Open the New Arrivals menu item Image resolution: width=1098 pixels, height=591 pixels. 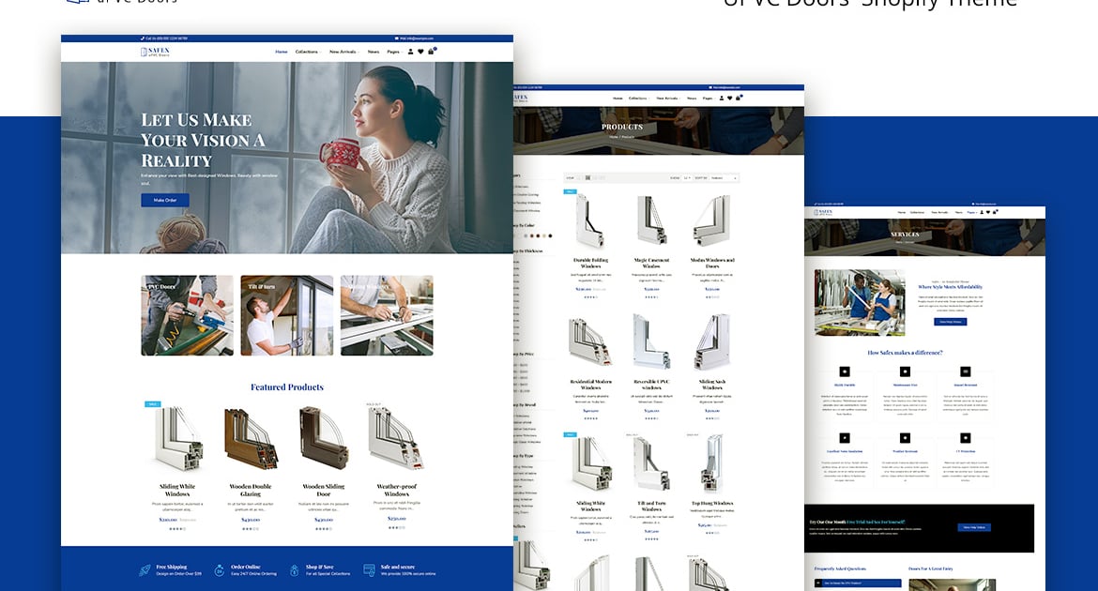tap(344, 52)
